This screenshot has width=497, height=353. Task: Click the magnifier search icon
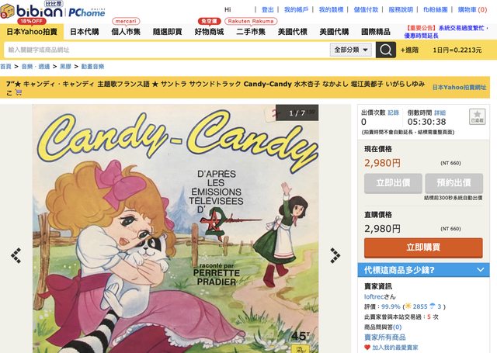pos(385,50)
